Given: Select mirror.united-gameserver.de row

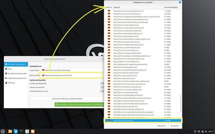Looking at the screenshot, I should [143, 19].
